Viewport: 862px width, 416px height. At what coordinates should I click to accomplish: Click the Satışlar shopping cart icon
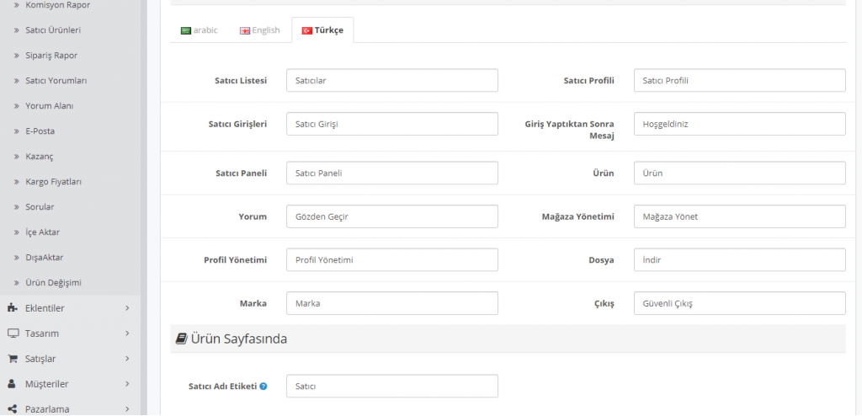(12, 359)
